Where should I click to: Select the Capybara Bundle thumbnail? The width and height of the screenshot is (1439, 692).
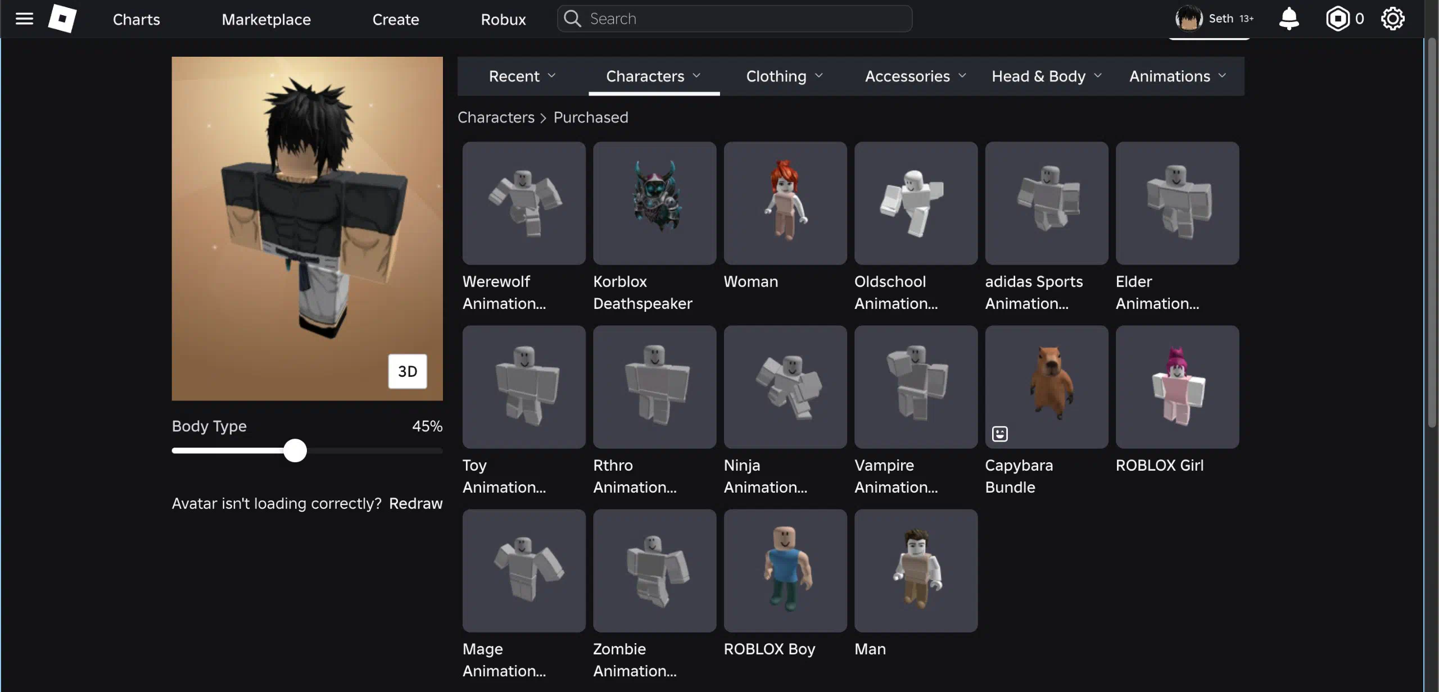(1047, 387)
